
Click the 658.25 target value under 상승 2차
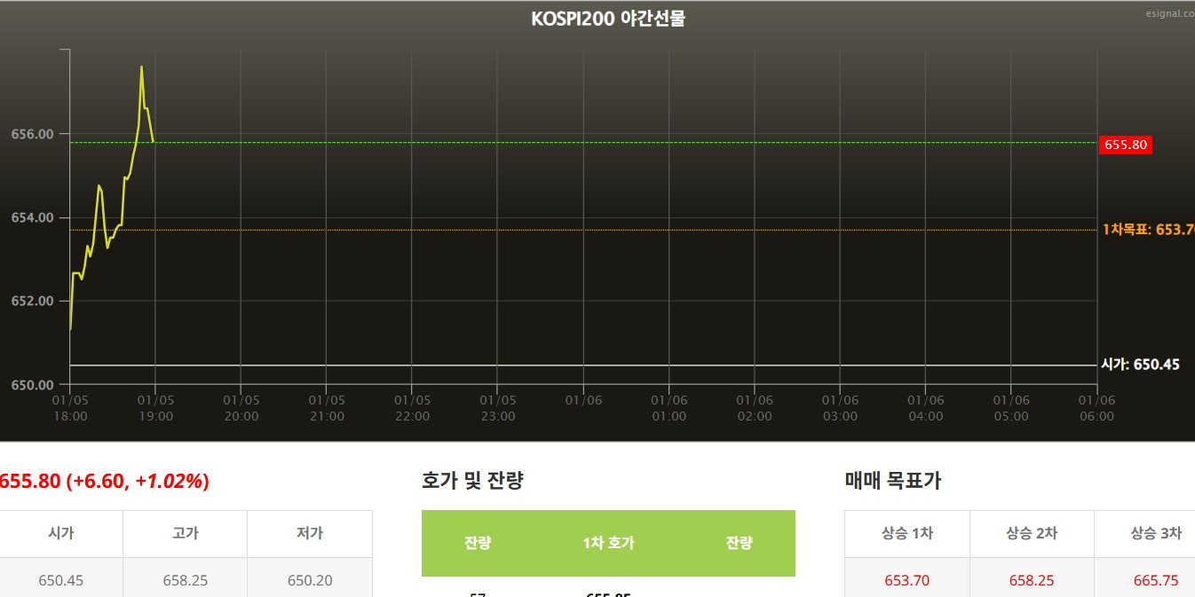(1032, 580)
